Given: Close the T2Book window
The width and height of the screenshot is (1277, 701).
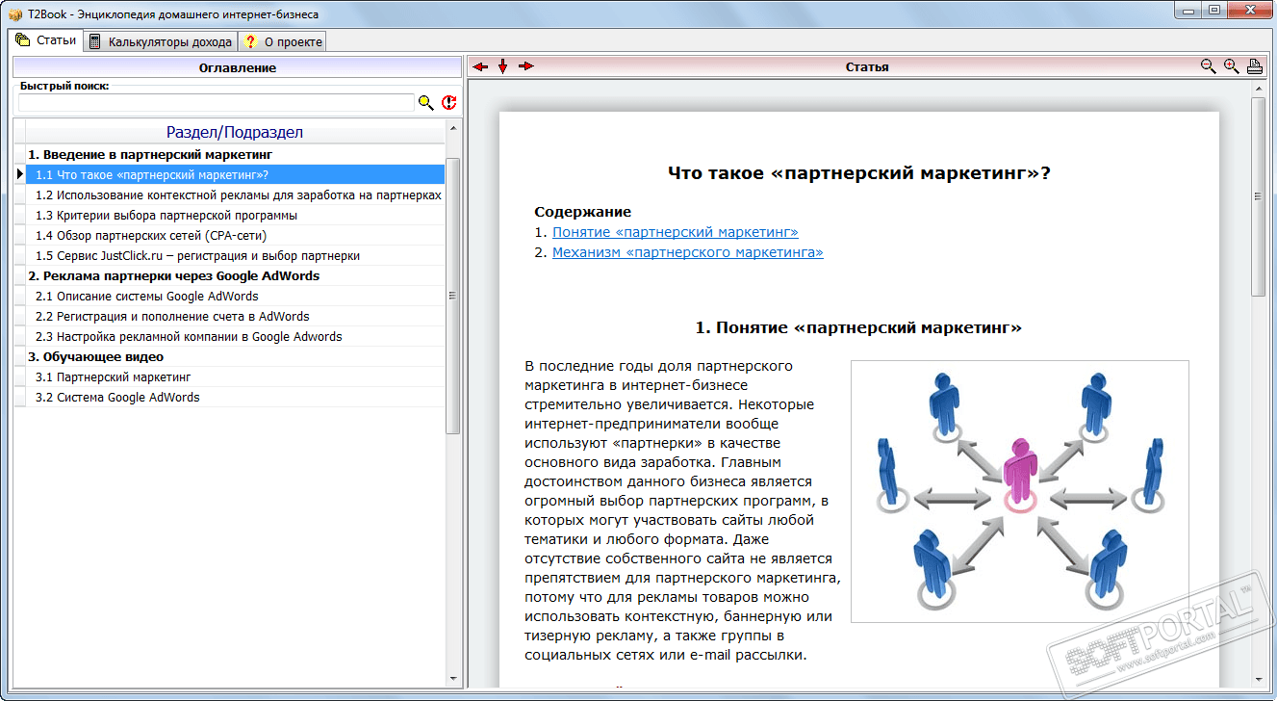Looking at the screenshot, I should (1250, 10).
